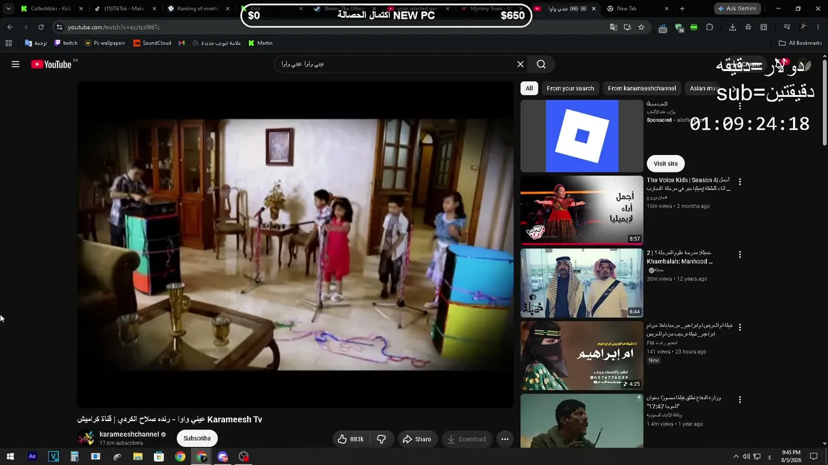Open the Martin bookmark
The height and width of the screenshot is (465, 828).
[x=261, y=43]
